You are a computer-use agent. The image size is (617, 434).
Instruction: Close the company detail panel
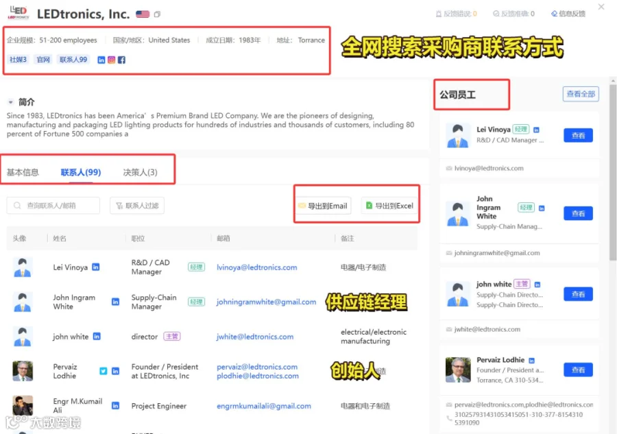(x=601, y=7)
